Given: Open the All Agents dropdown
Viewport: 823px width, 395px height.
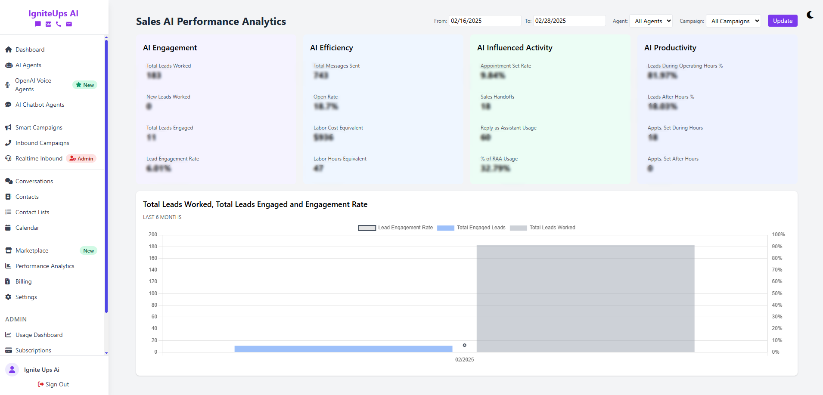Looking at the screenshot, I should tap(651, 21).
